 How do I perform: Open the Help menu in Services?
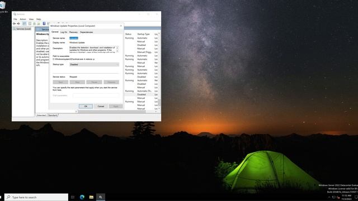coord(39,19)
